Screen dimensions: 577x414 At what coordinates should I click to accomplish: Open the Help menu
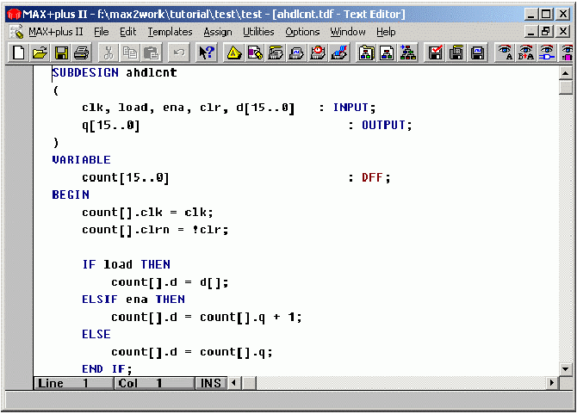(386, 32)
